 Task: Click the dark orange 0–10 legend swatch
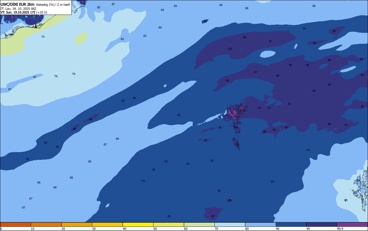pyautogui.click(x=16, y=224)
